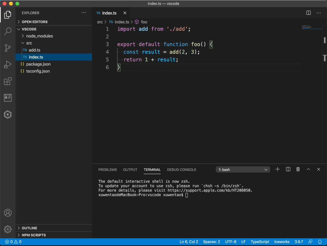Split the editor to the right
327x246 pixels.
308,13
